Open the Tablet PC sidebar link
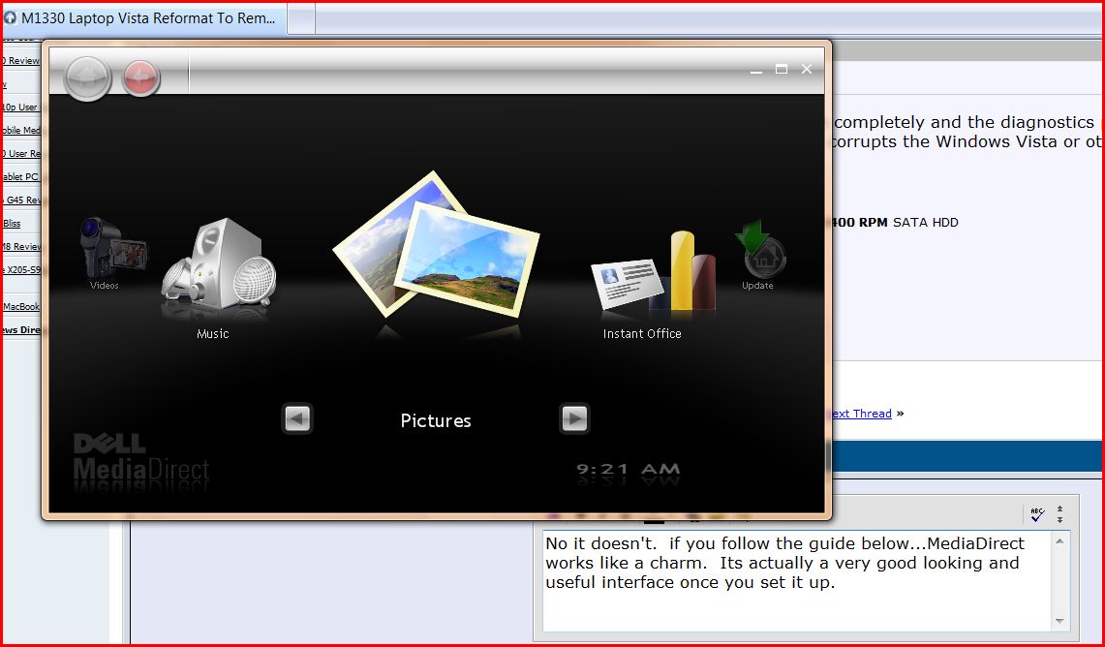1105x647 pixels. 20,177
